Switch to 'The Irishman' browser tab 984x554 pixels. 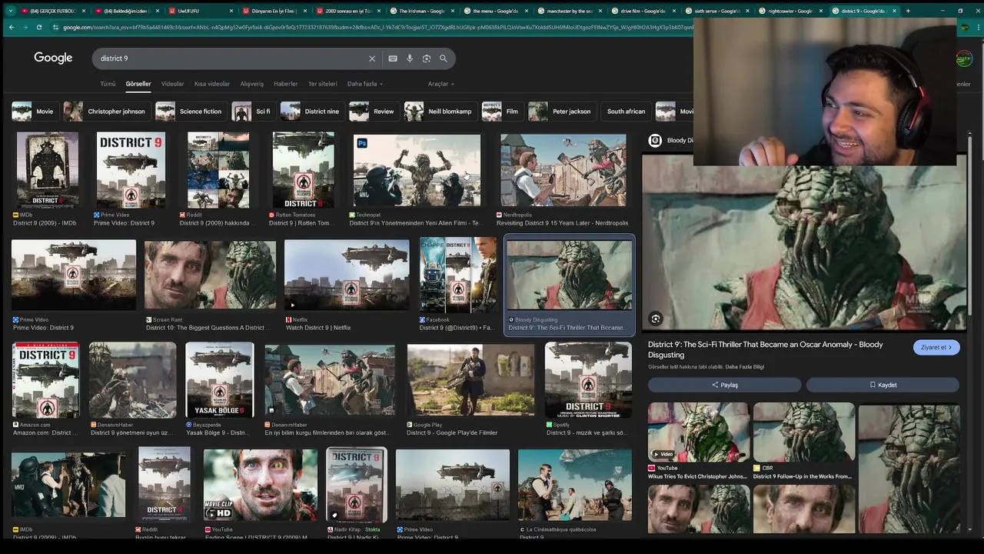[421, 11]
